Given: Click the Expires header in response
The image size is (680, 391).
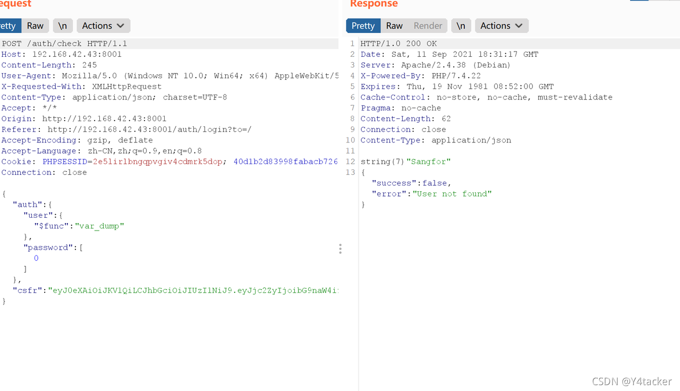Looking at the screenshot, I should [x=457, y=86].
